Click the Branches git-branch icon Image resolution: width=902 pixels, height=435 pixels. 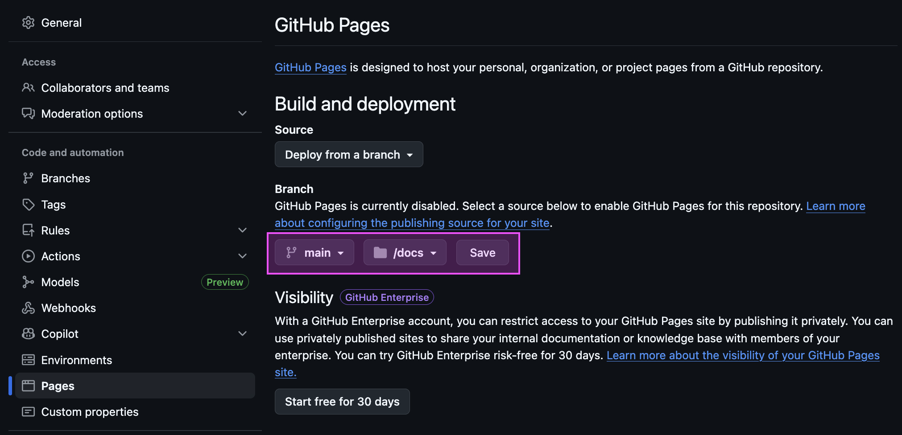click(x=28, y=178)
